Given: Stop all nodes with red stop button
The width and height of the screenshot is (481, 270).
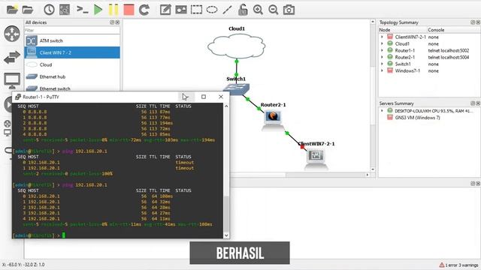Looking at the screenshot, I should coord(129,10).
